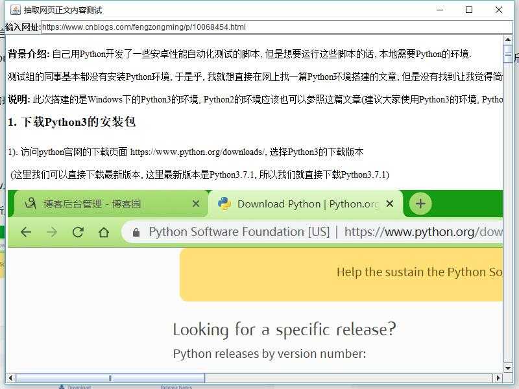Click paragraph starting '测试组的同事基本都没有安装'
The width and height of the screenshot is (519, 389).
click(255, 77)
